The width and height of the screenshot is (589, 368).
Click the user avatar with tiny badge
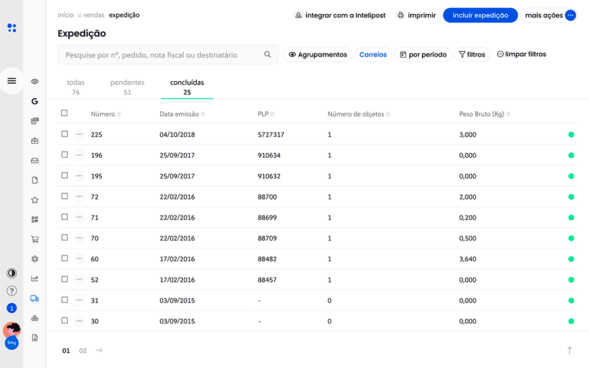pos(12,336)
